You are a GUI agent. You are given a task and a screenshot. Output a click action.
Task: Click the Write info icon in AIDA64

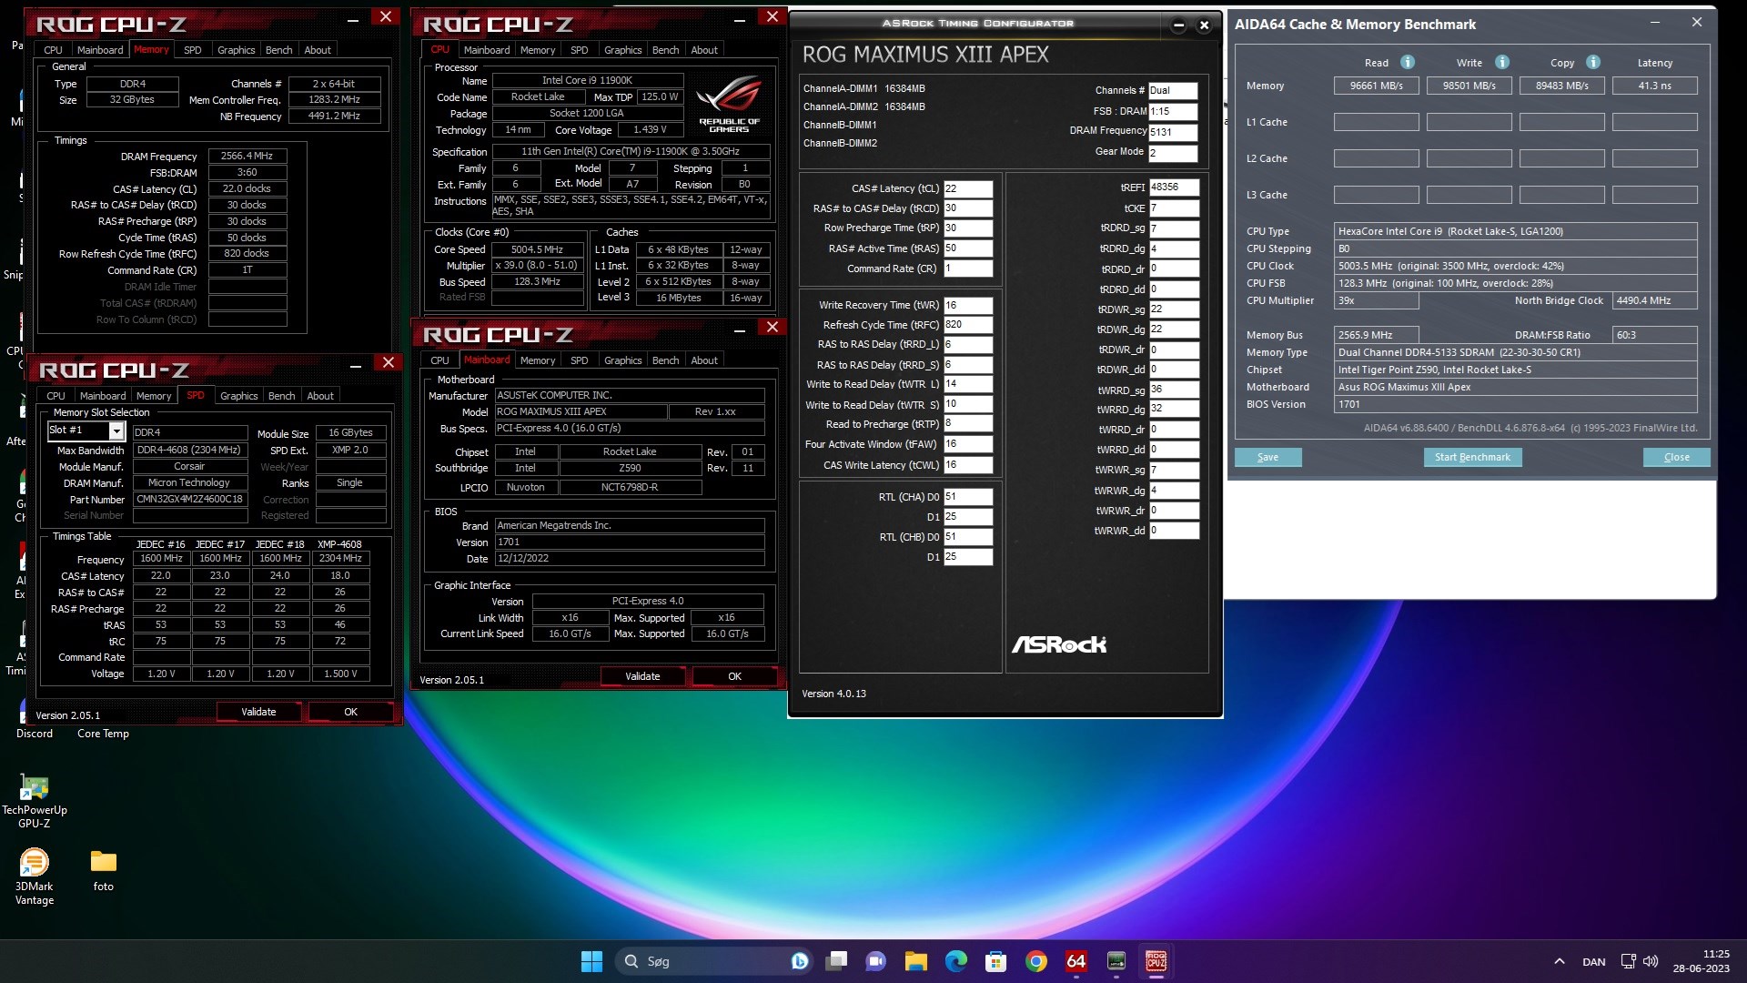pyautogui.click(x=1502, y=62)
